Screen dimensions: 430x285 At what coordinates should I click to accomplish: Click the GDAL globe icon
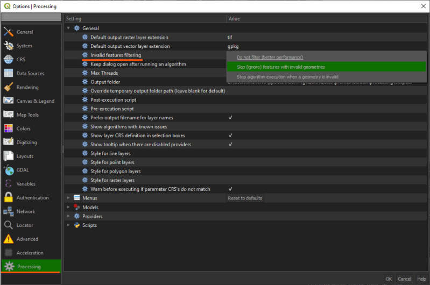9,170
